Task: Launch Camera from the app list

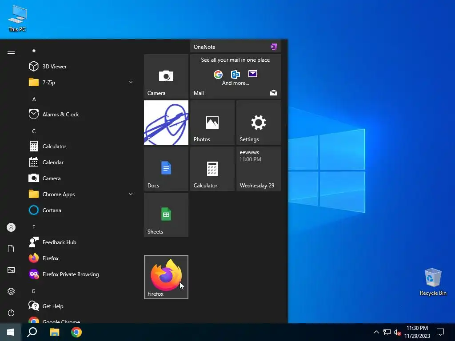Action: (81, 178)
